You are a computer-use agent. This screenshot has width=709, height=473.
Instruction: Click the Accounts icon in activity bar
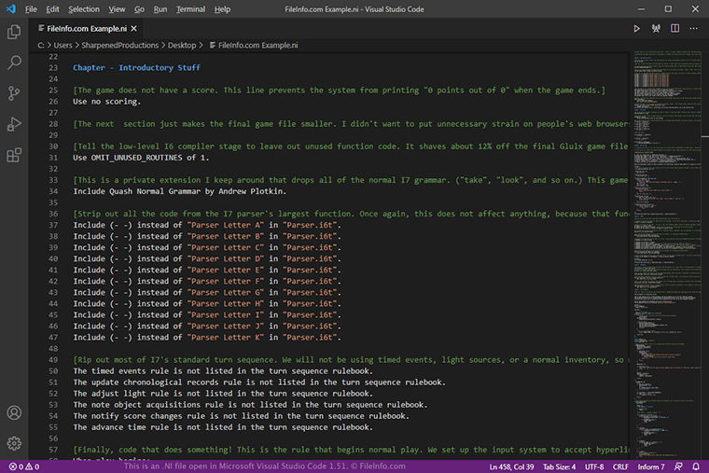point(14,412)
